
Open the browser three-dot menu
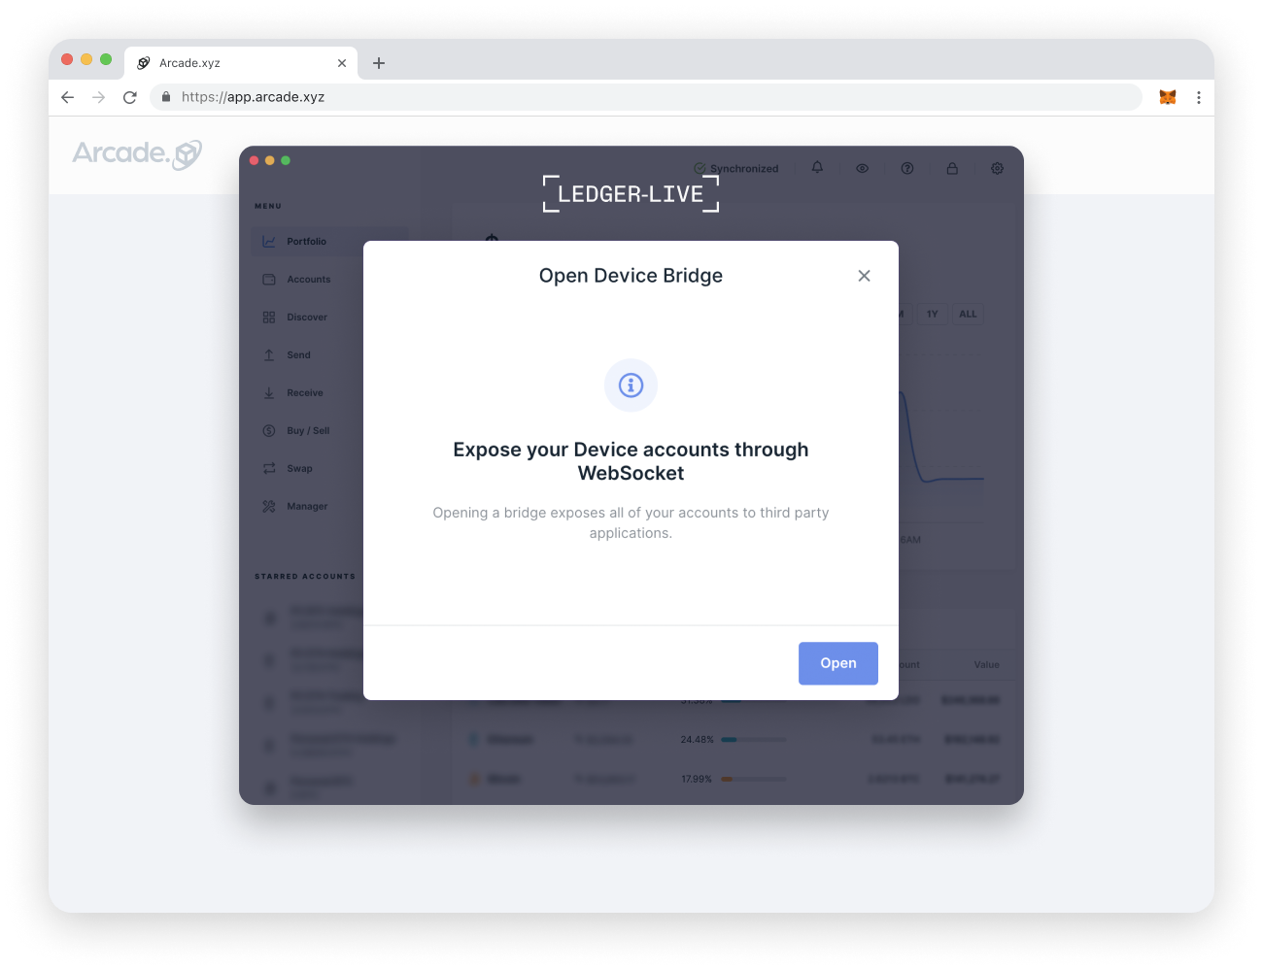pos(1199,97)
